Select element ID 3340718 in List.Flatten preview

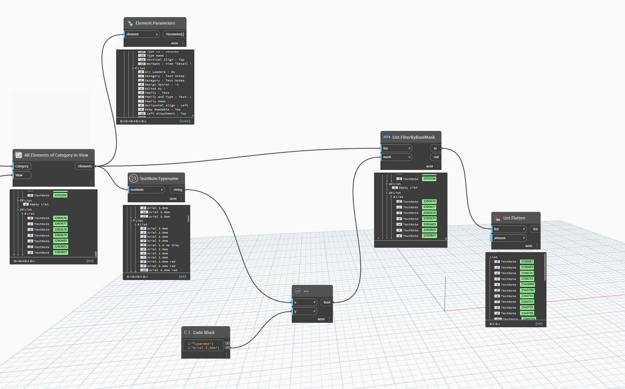pos(527,313)
